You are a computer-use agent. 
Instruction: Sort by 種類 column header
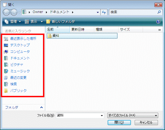pyautogui.click(x=106, y=29)
